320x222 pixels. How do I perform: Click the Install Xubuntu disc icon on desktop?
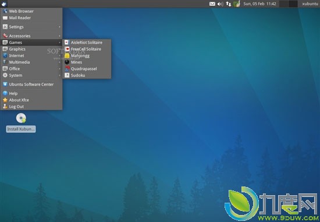(x=21, y=118)
